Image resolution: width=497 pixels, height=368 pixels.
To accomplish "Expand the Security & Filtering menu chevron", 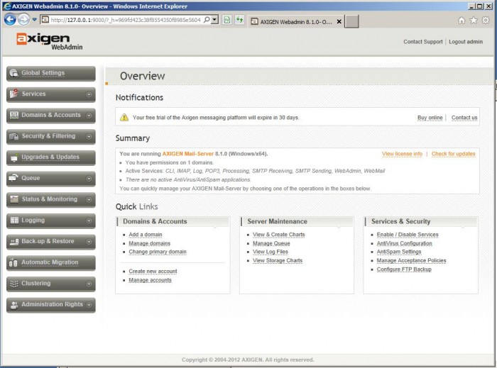I will pyautogui.click(x=89, y=137).
